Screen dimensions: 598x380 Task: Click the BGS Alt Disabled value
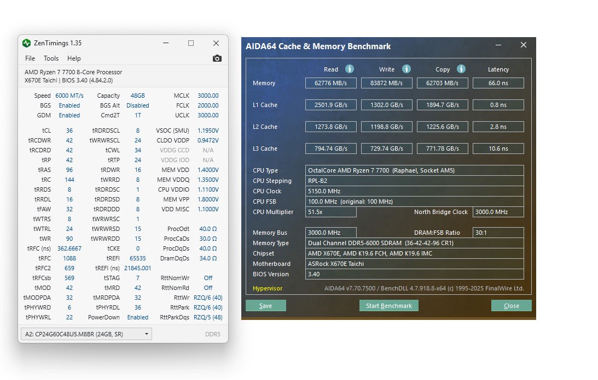pos(138,105)
